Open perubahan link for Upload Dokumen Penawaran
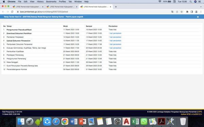Image resolution: width=204 pixels, height=127 pixels. (x=115, y=41)
